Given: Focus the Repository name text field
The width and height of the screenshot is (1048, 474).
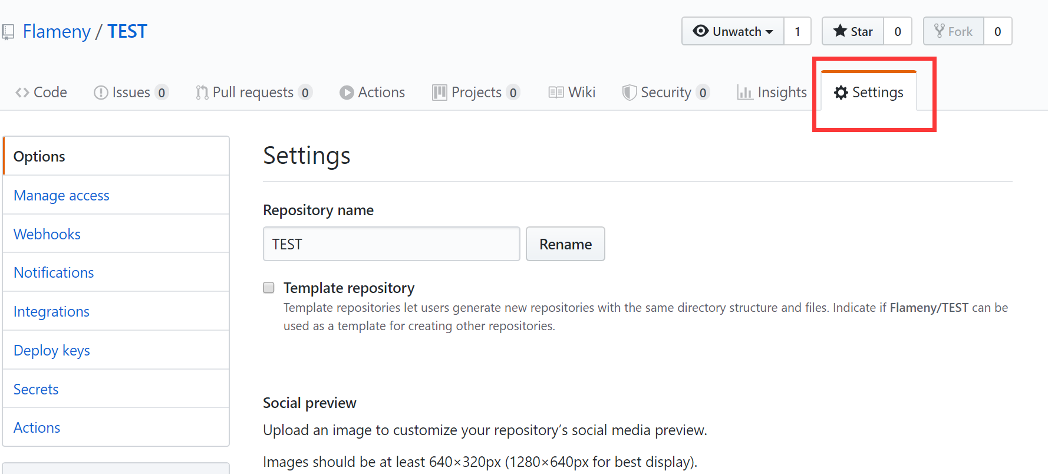Looking at the screenshot, I should [391, 244].
